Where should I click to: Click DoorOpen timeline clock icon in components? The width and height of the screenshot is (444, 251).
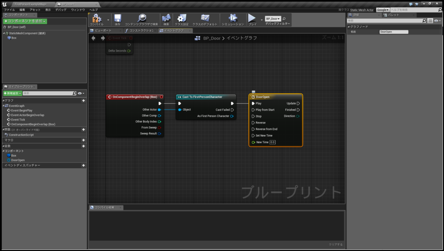coord(9,160)
